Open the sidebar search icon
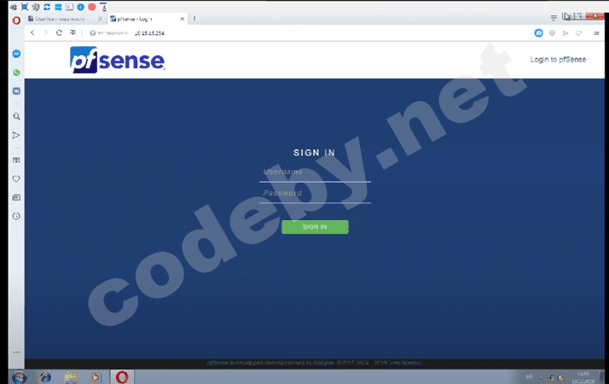609x384 pixels. click(16, 116)
